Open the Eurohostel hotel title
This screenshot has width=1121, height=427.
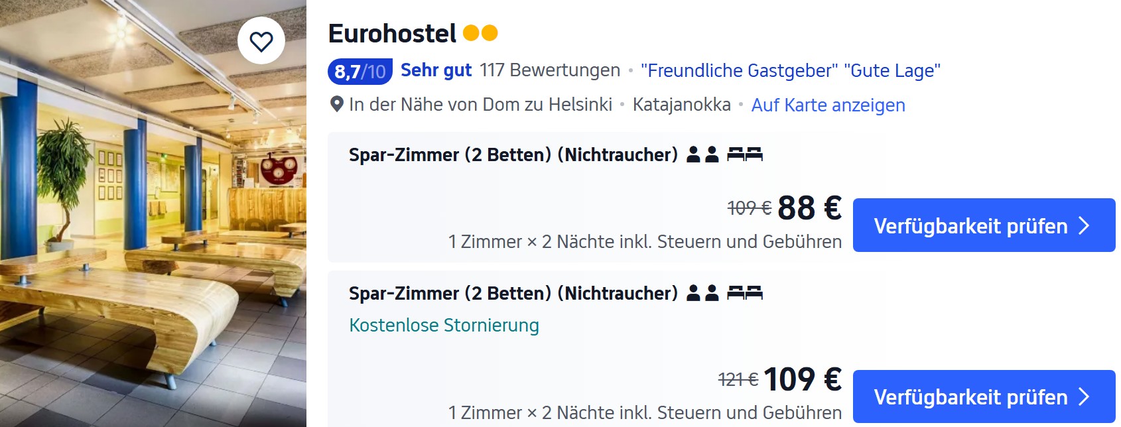click(x=392, y=34)
